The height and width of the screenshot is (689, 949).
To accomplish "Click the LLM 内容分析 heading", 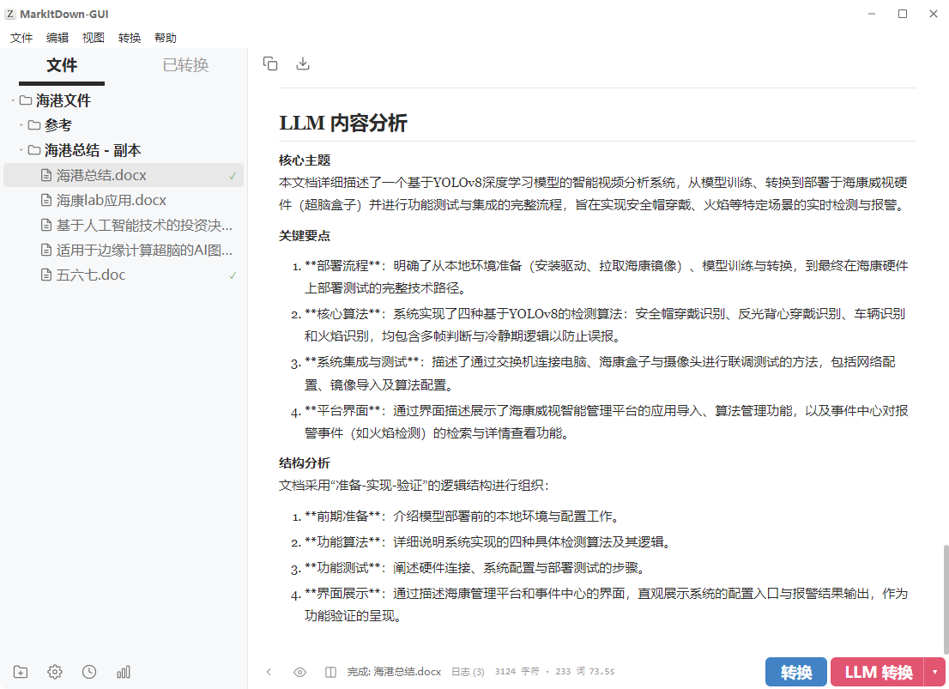I will (x=343, y=123).
